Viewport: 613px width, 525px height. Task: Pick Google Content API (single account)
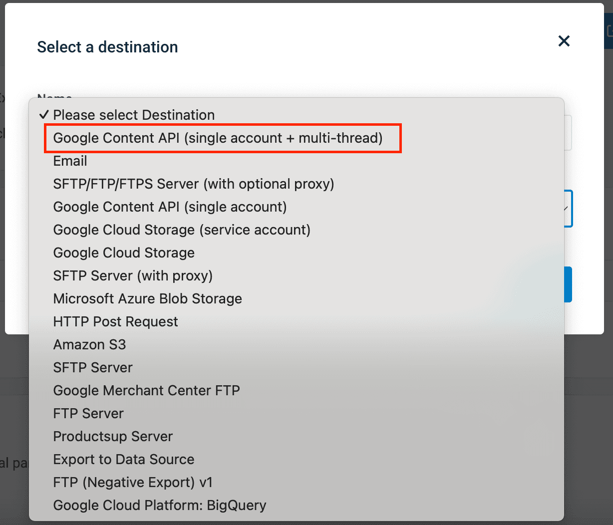pos(170,207)
